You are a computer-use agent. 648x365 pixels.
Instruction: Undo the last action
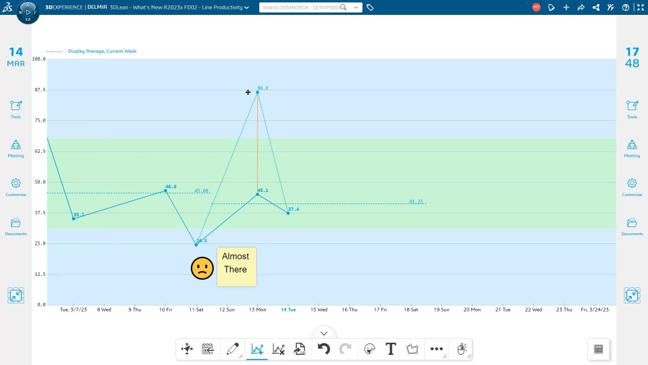point(323,349)
